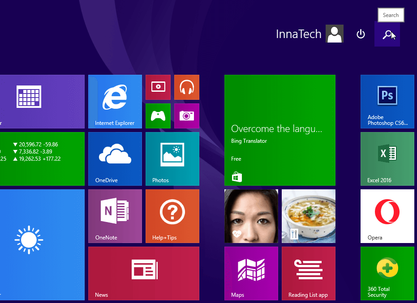Launch Adobe Photoshop CS6 tile
The image size is (417, 303).
point(387,102)
